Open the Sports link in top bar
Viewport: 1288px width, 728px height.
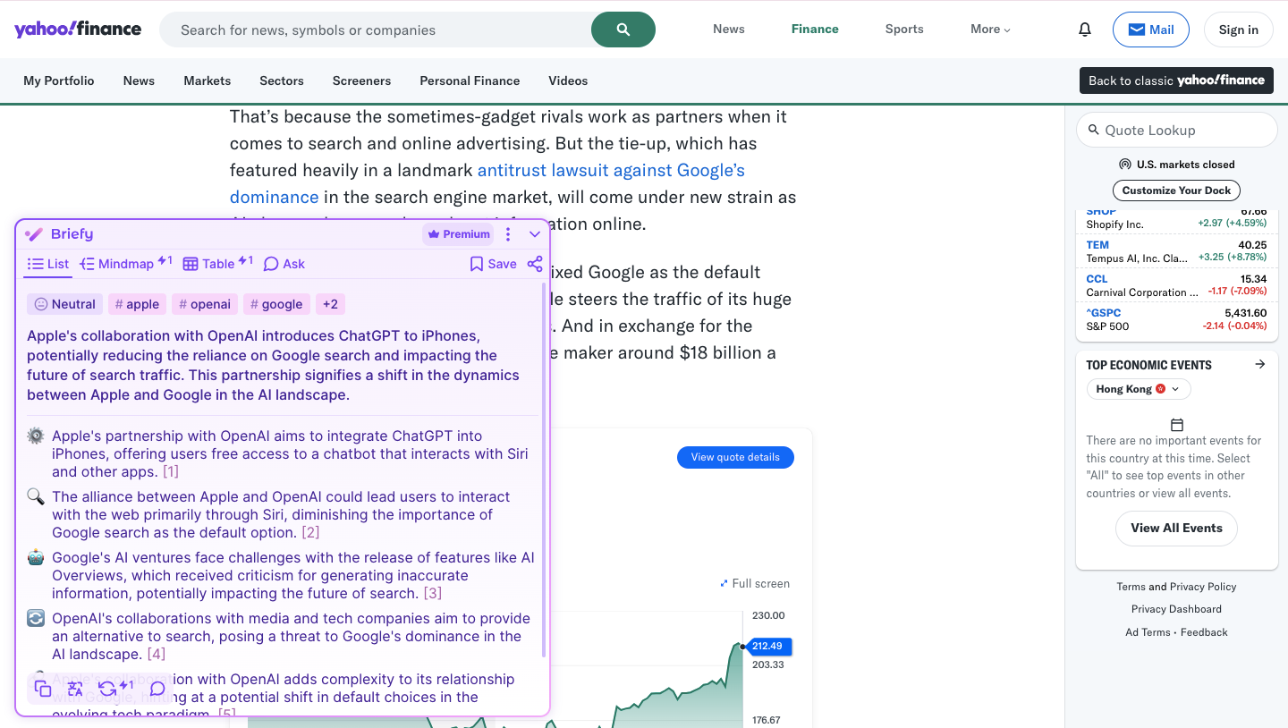coord(904,29)
